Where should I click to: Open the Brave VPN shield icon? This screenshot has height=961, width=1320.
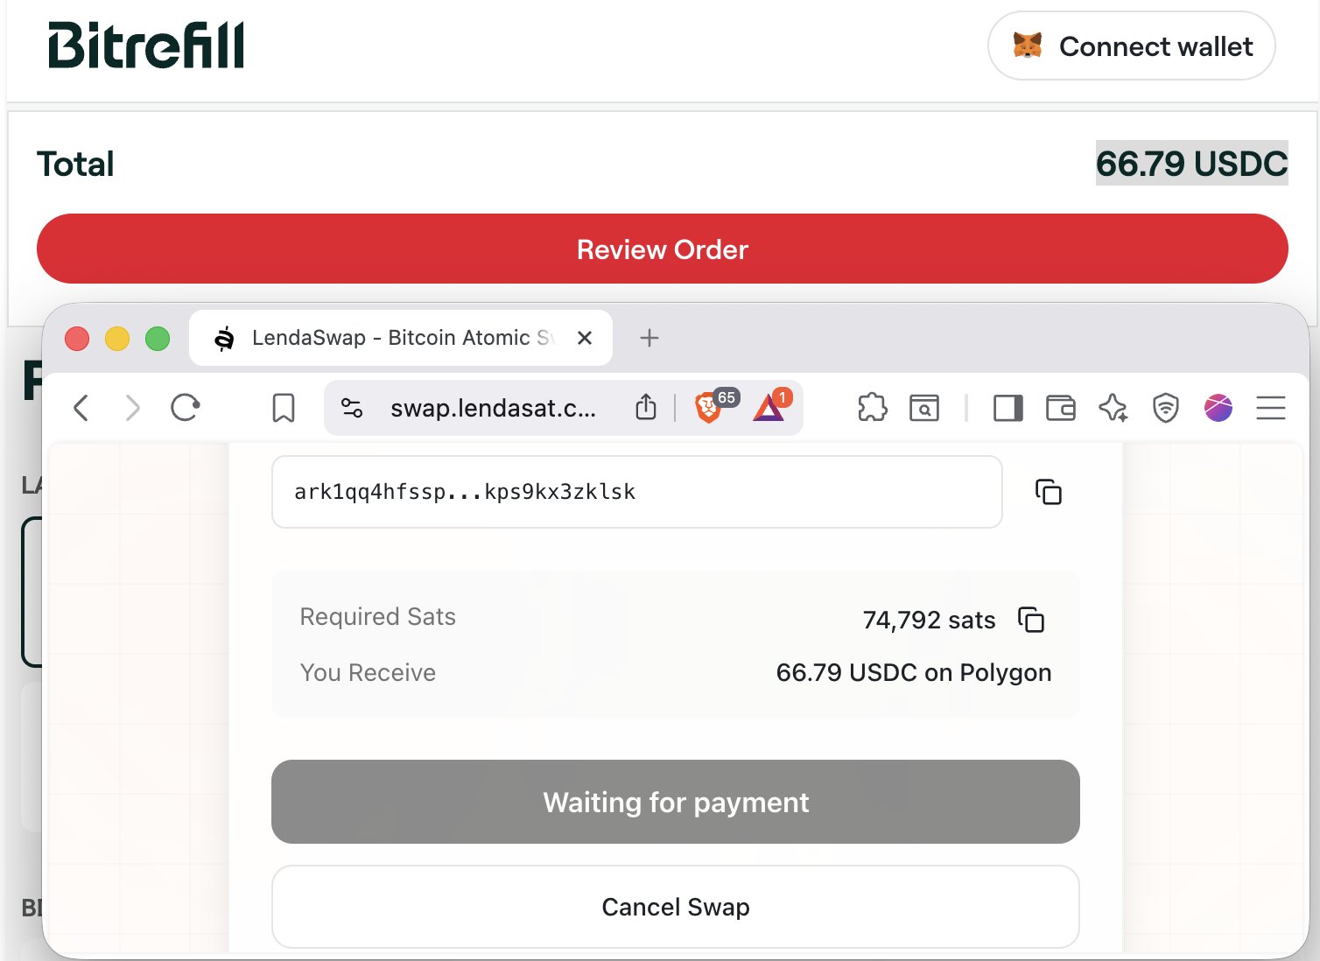(1165, 408)
